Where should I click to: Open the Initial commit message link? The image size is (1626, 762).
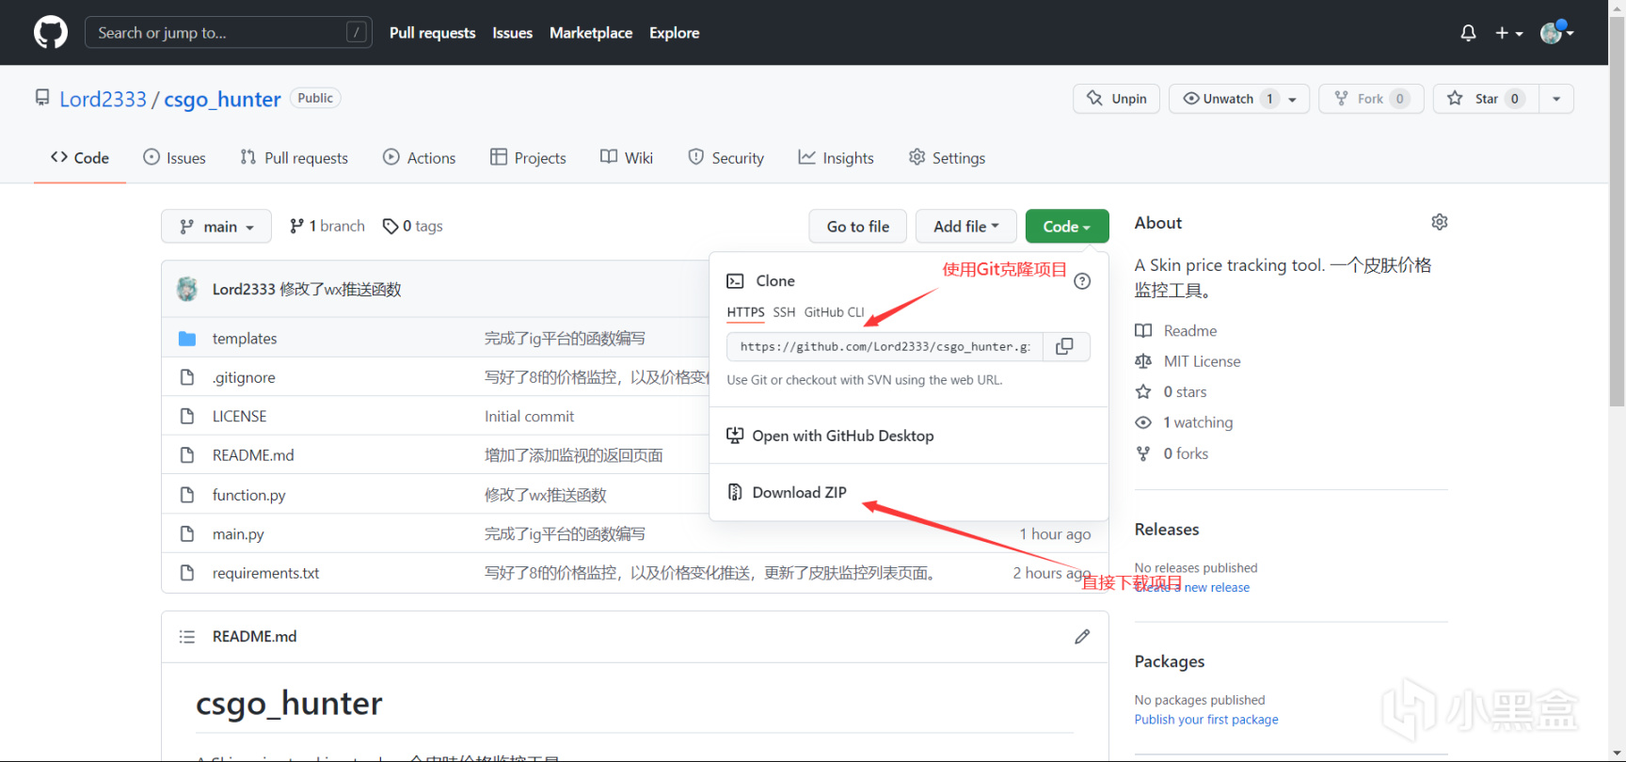529,416
